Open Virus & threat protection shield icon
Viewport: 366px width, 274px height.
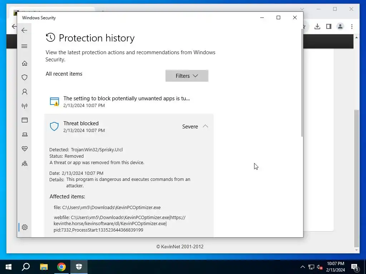pyautogui.click(x=25, y=77)
